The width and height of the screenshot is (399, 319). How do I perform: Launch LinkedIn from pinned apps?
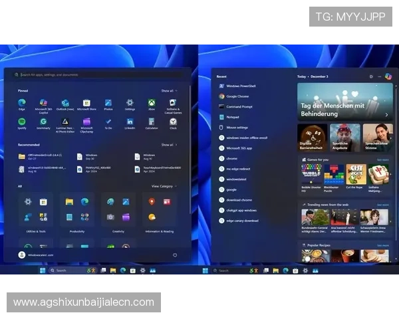[x=130, y=122]
